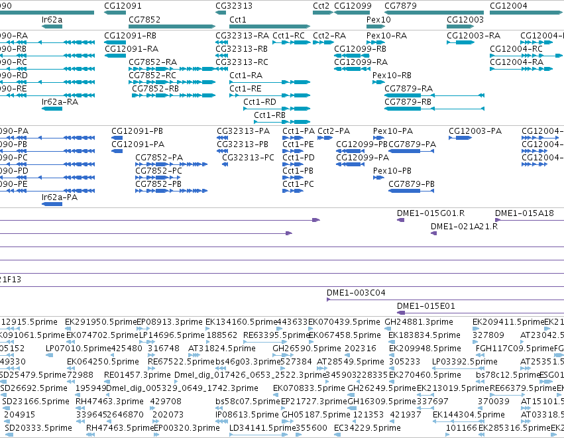Click BAC clone DME1-021A21.R label
This screenshot has height=438, width=564.
click(x=465, y=227)
